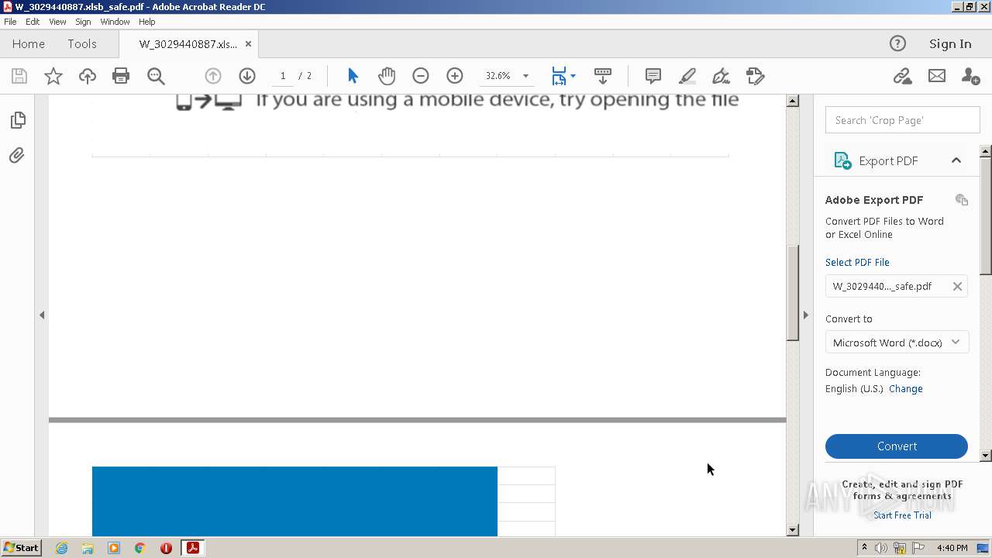The image size is (992, 558).
Task: Click the current page number field
Action: tap(283, 76)
